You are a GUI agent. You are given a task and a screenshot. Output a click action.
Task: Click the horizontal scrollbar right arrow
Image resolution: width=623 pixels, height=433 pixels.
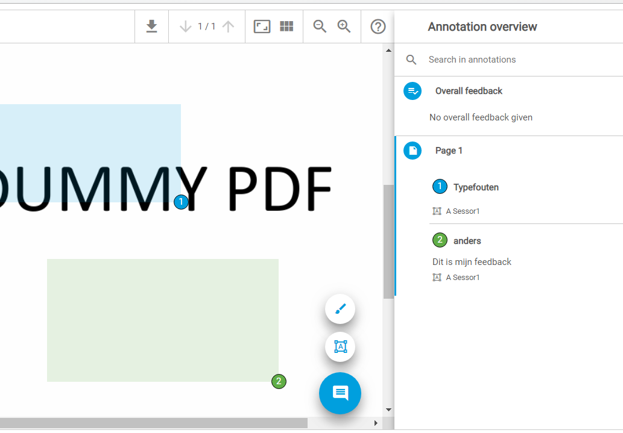376,423
